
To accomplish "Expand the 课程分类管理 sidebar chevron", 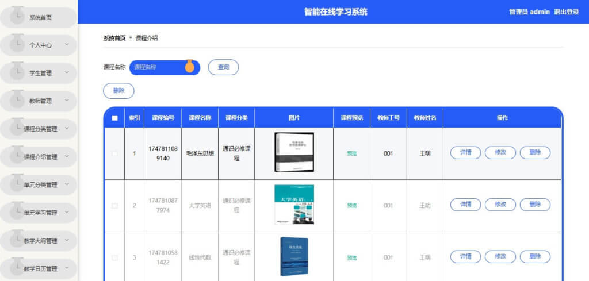I will [67, 129].
